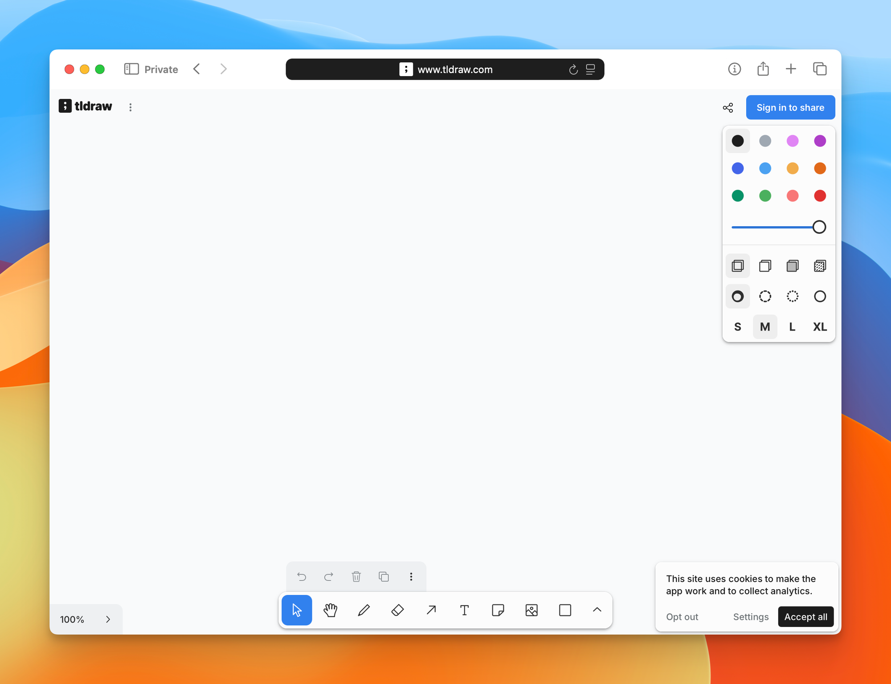Image resolution: width=891 pixels, height=684 pixels.
Task: Click the www.tldraw.com address field
Action: click(x=445, y=69)
